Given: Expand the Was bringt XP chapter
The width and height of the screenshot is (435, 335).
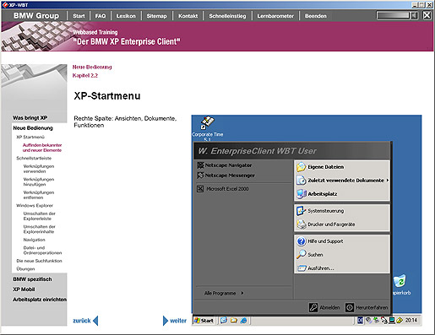Looking at the screenshot, I should click(30, 117).
